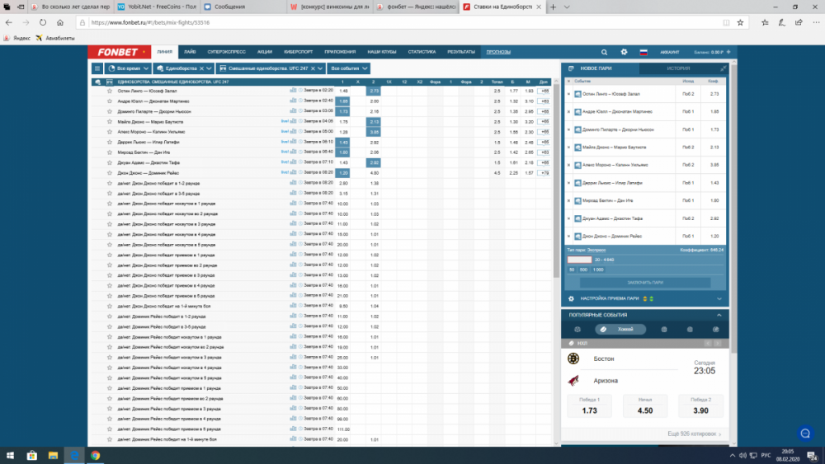Screen dimensions: 825x464
Task: Refresh the browser page
Action: [x=43, y=22]
